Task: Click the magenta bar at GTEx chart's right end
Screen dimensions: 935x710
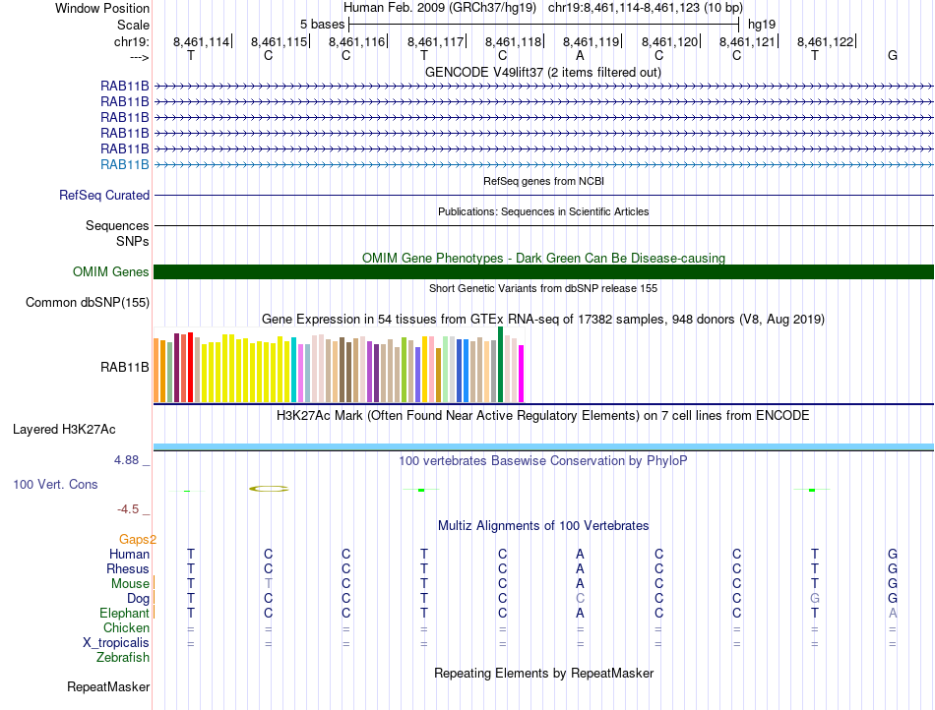Action: 522,374
